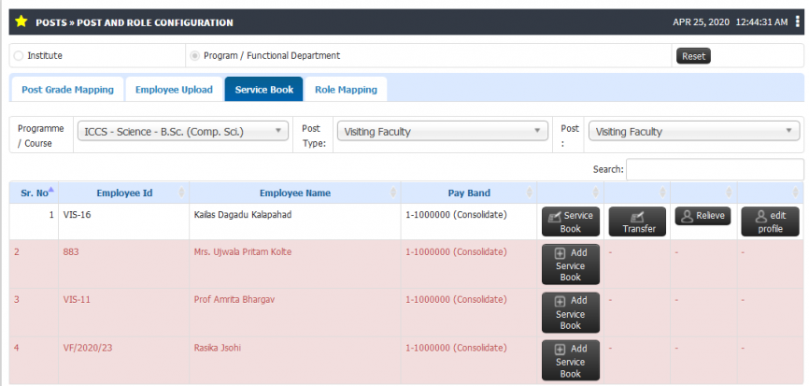Click employee ID VIS-16 cell
Image resolution: width=809 pixels, height=386 pixels.
pos(124,222)
